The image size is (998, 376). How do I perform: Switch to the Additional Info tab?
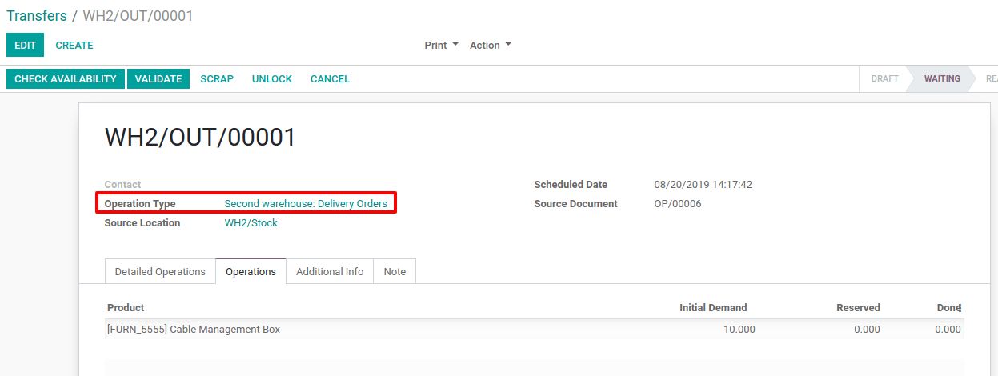click(x=330, y=272)
